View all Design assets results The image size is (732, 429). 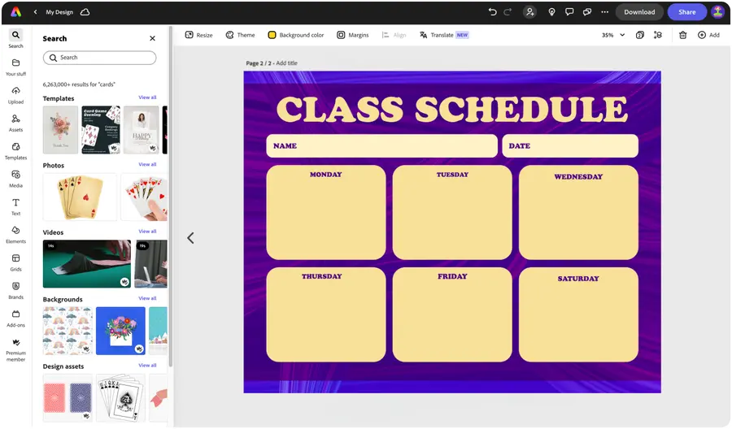click(147, 365)
